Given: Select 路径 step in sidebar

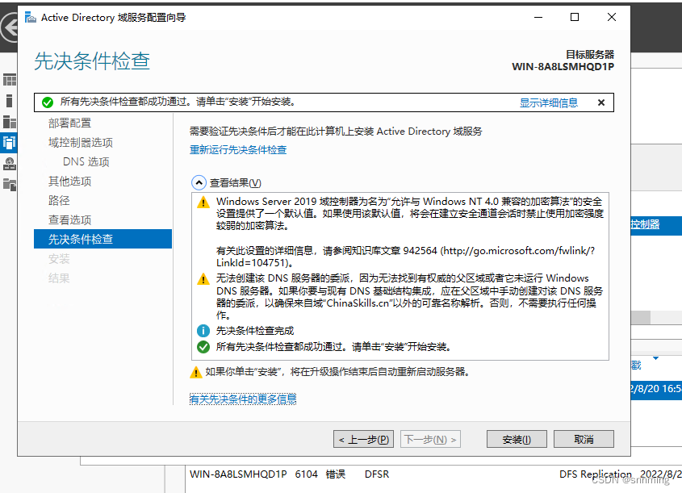Looking at the screenshot, I should (x=59, y=200).
